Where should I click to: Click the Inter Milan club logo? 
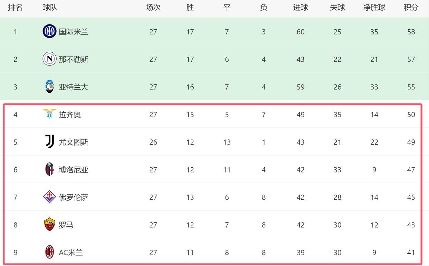click(49, 31)
